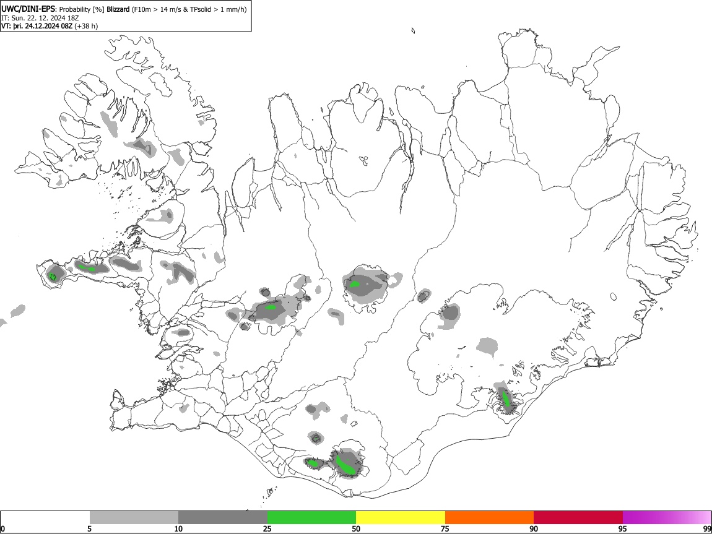The height and width of the screenshot is (534, 712).
Task: Click the 'Blizzard' label in header
Action: click(x=118, y=9)
